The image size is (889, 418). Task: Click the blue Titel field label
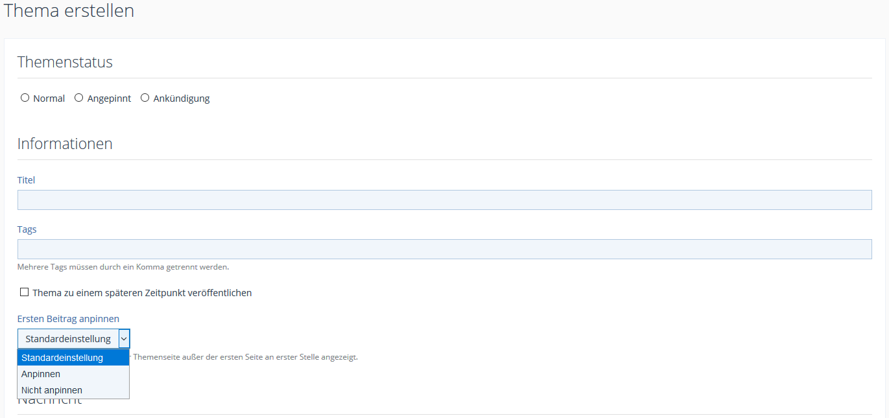click(x=26, y=180)
